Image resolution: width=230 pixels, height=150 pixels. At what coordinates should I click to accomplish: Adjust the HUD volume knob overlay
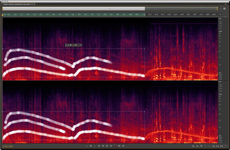[x=71, y=45]
